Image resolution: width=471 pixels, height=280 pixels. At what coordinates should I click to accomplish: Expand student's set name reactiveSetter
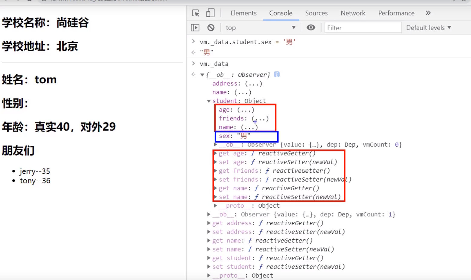[216, 197]
